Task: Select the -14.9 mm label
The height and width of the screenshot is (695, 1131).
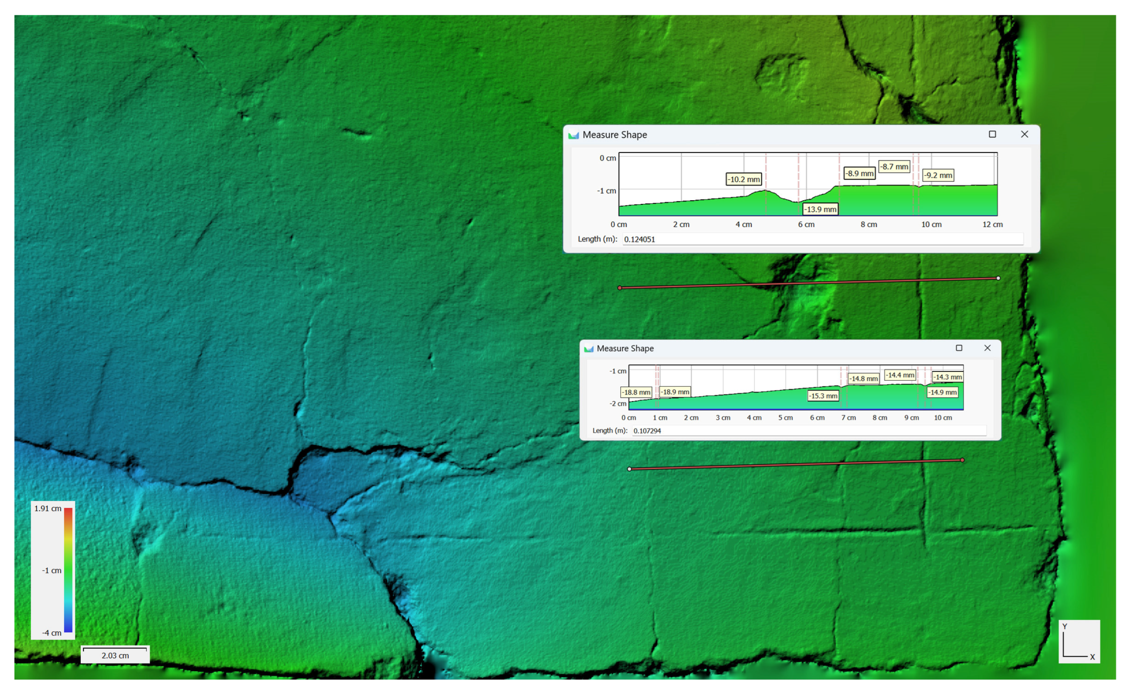Action: [943, 392]
